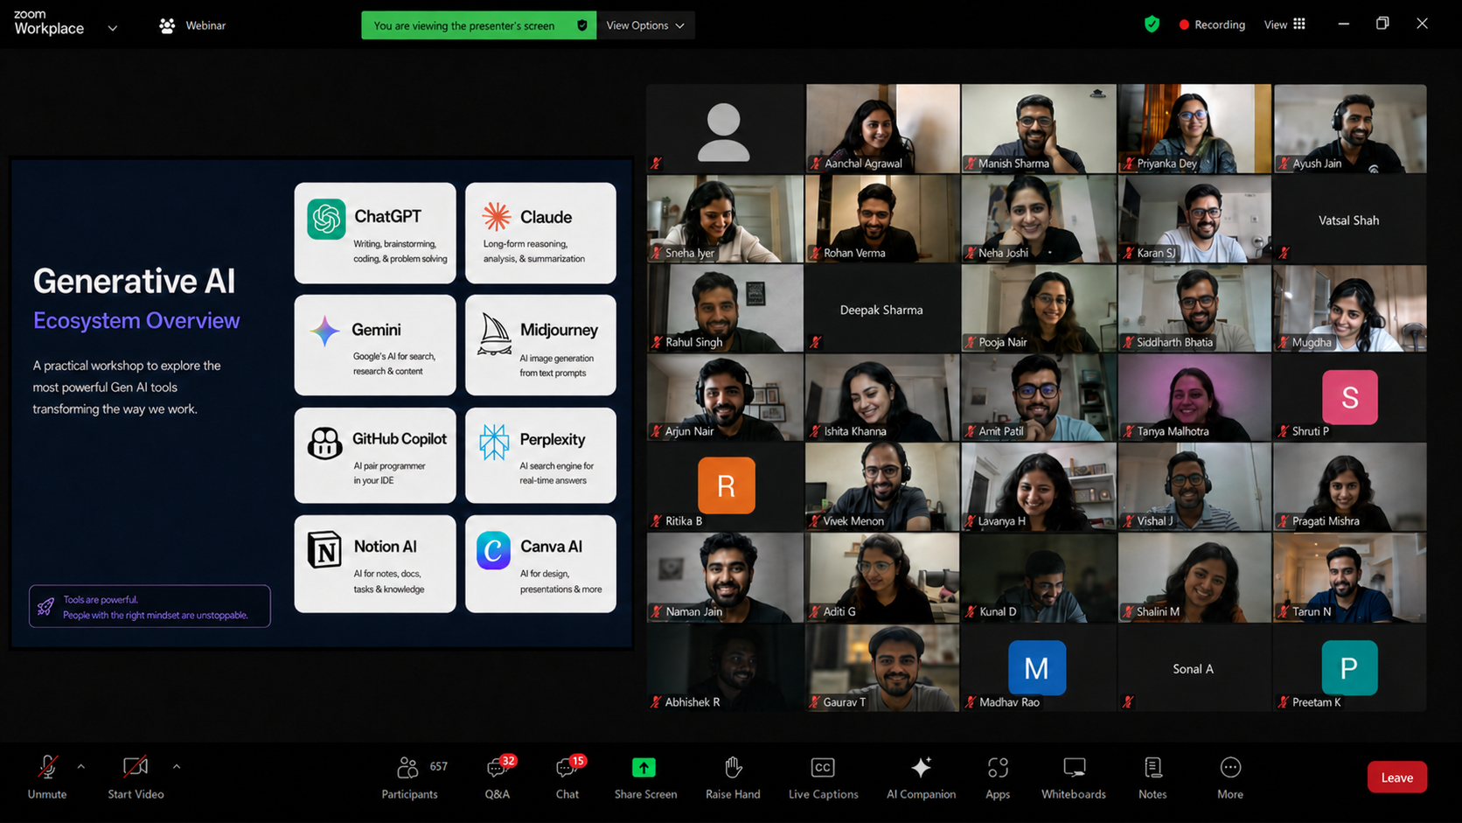Click the ChatGPT logo on the slide
1462x823 pixels.
(326, 219)
